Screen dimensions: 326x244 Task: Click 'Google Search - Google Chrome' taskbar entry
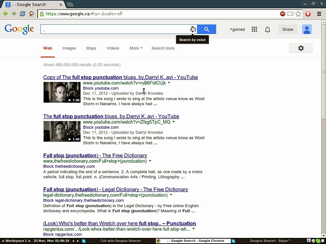193,241
